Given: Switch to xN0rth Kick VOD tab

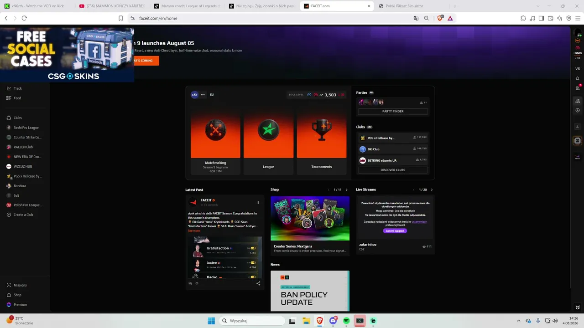Looking at the screenshot, I should 37,6.
